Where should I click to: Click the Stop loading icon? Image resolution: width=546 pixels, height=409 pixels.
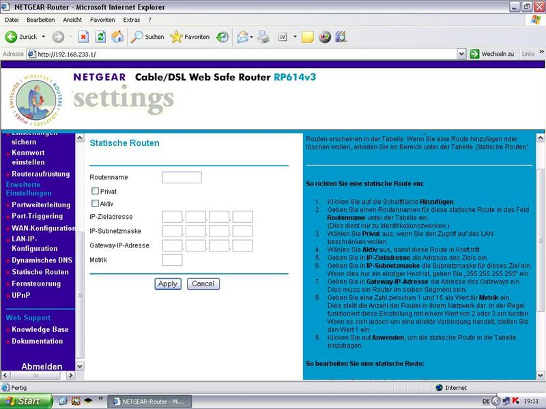click(83, 37)
